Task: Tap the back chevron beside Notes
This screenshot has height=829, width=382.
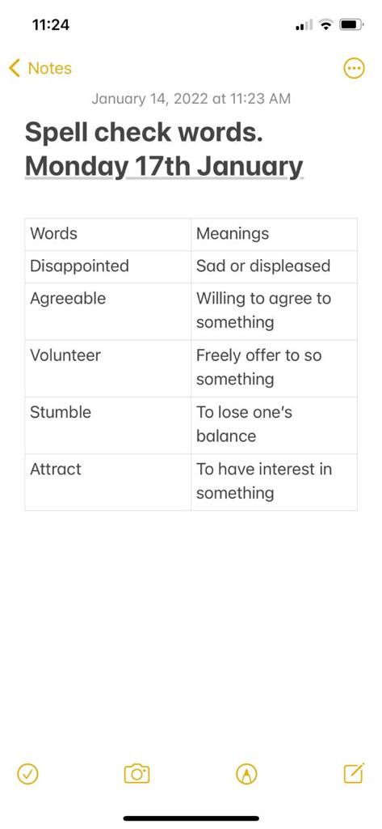Action: click(15, 68)
